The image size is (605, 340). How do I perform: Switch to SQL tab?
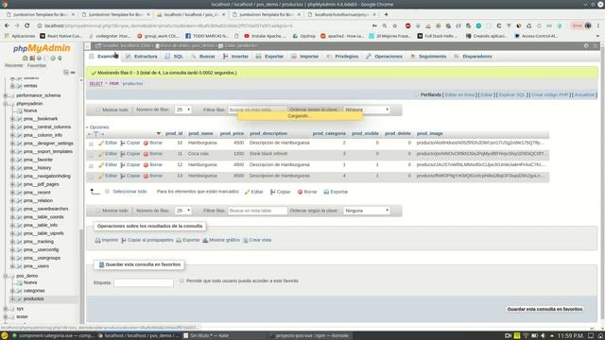click(x=174, y=57)
